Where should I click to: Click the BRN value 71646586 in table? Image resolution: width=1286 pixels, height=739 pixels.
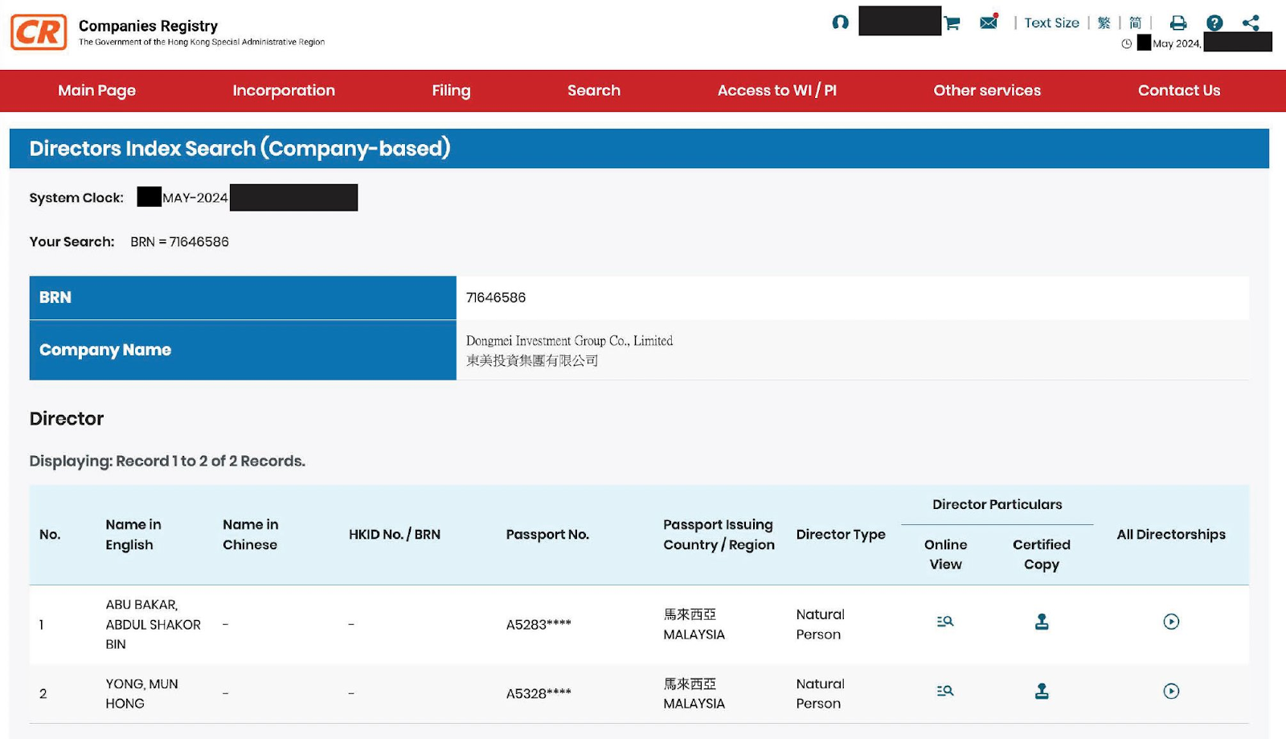[496, 298]
